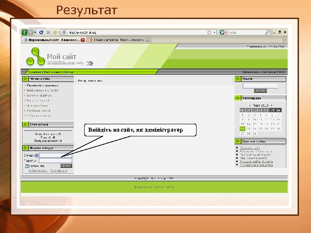311x233 pixels.
Task: Click the Забыл пароль link
Action: pyautogui.click(x=38, y=170)
